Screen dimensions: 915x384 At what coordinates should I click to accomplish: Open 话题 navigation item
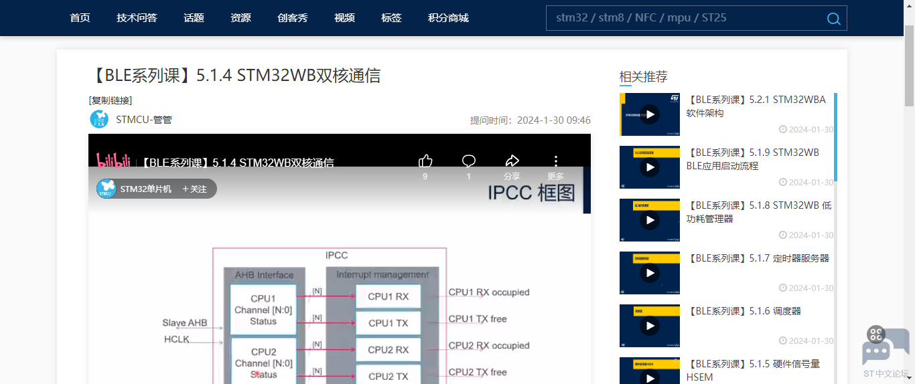pyautogui.click(x=194, y=18)
